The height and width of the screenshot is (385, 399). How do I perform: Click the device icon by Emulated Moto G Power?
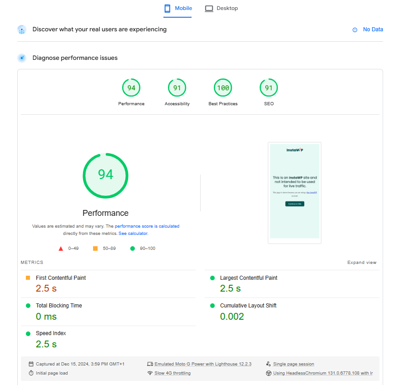coord(150,364)
